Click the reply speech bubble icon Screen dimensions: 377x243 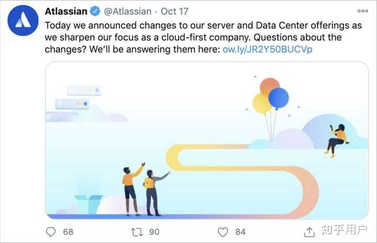tap(51, 232)
